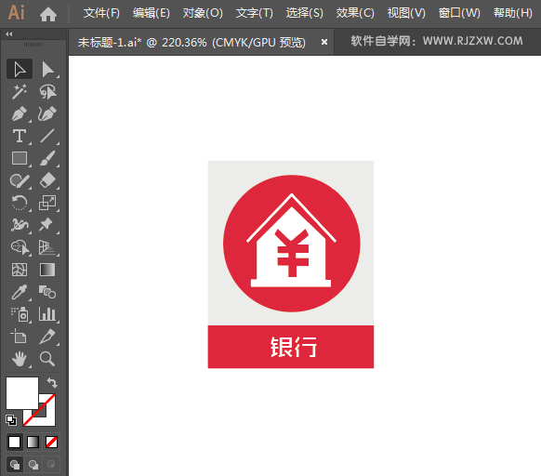Close the 未标题-1.ai document tab
The image size is (541, 476).
click(324, 42)
